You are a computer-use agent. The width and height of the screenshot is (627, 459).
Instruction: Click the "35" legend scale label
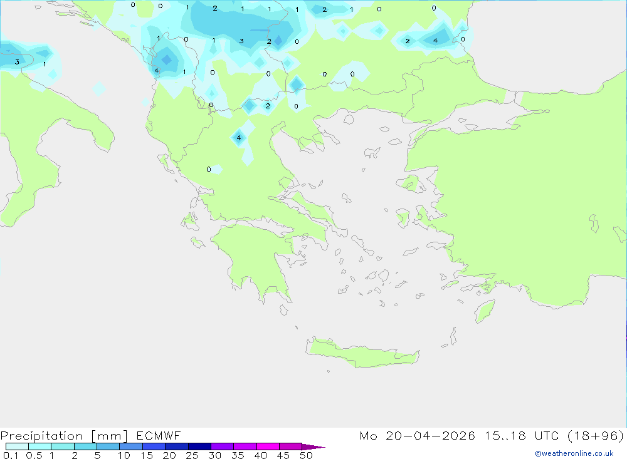point(238,455)
